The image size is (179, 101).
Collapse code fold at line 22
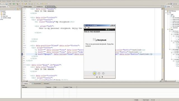(25, 9)
